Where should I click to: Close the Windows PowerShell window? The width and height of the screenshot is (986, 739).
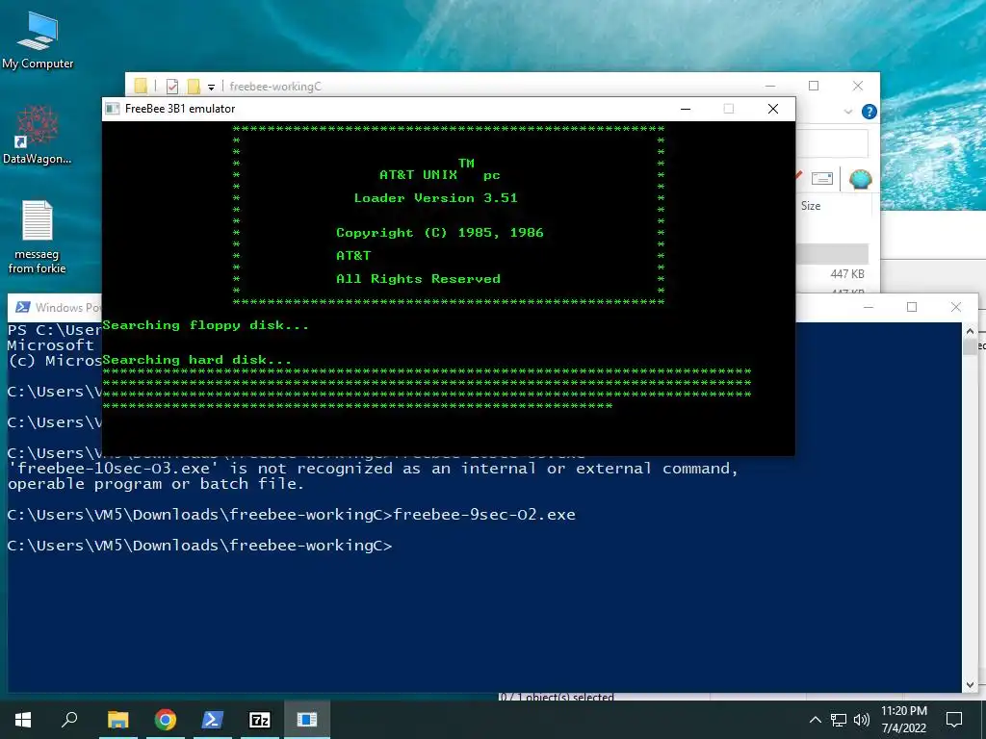point(956,307)
